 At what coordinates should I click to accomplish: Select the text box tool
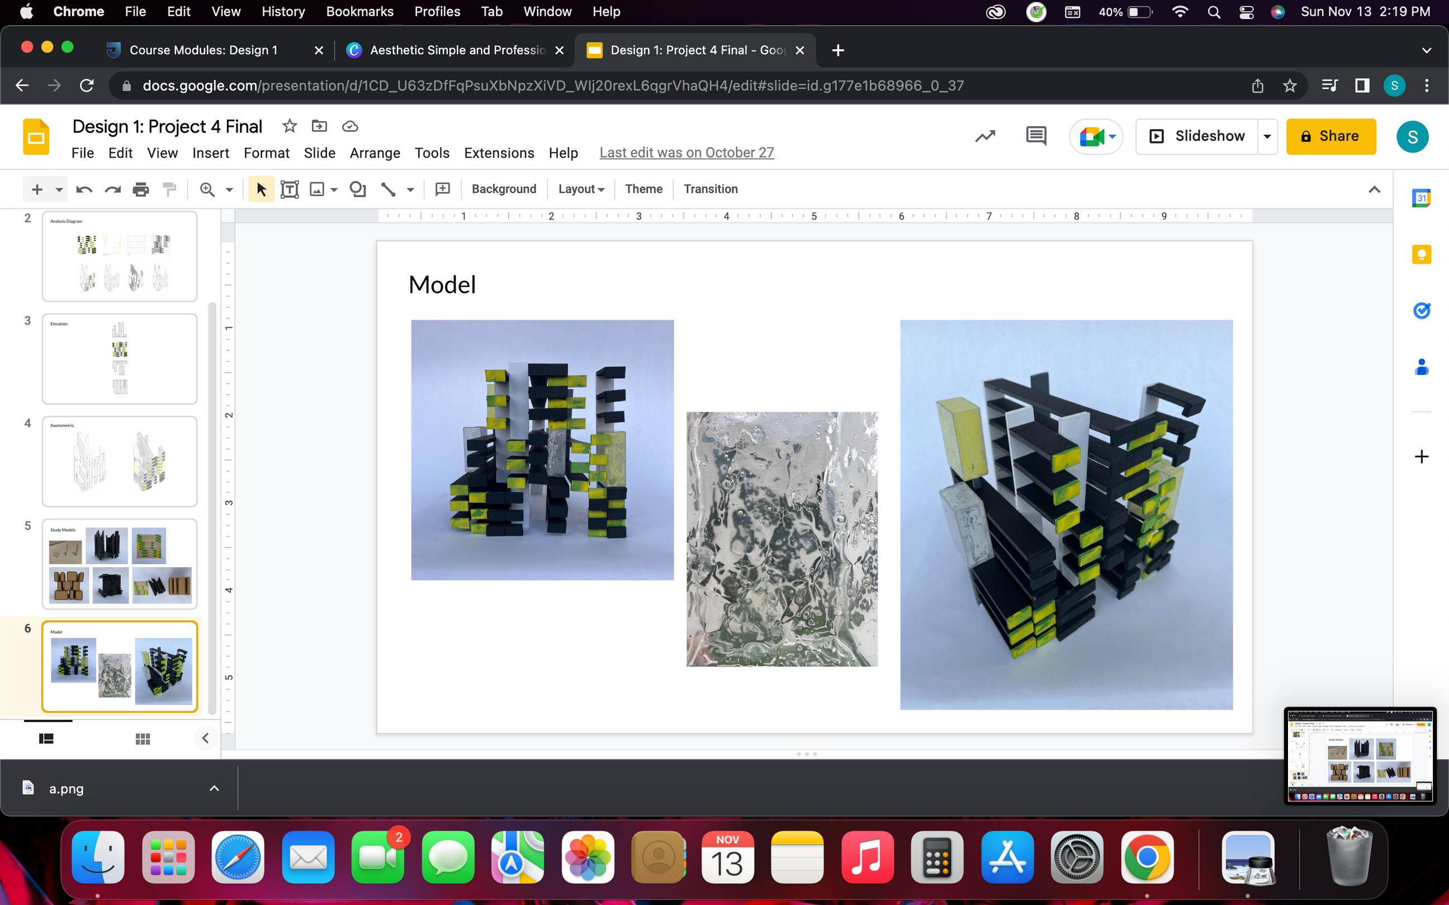tap(290, 189)
